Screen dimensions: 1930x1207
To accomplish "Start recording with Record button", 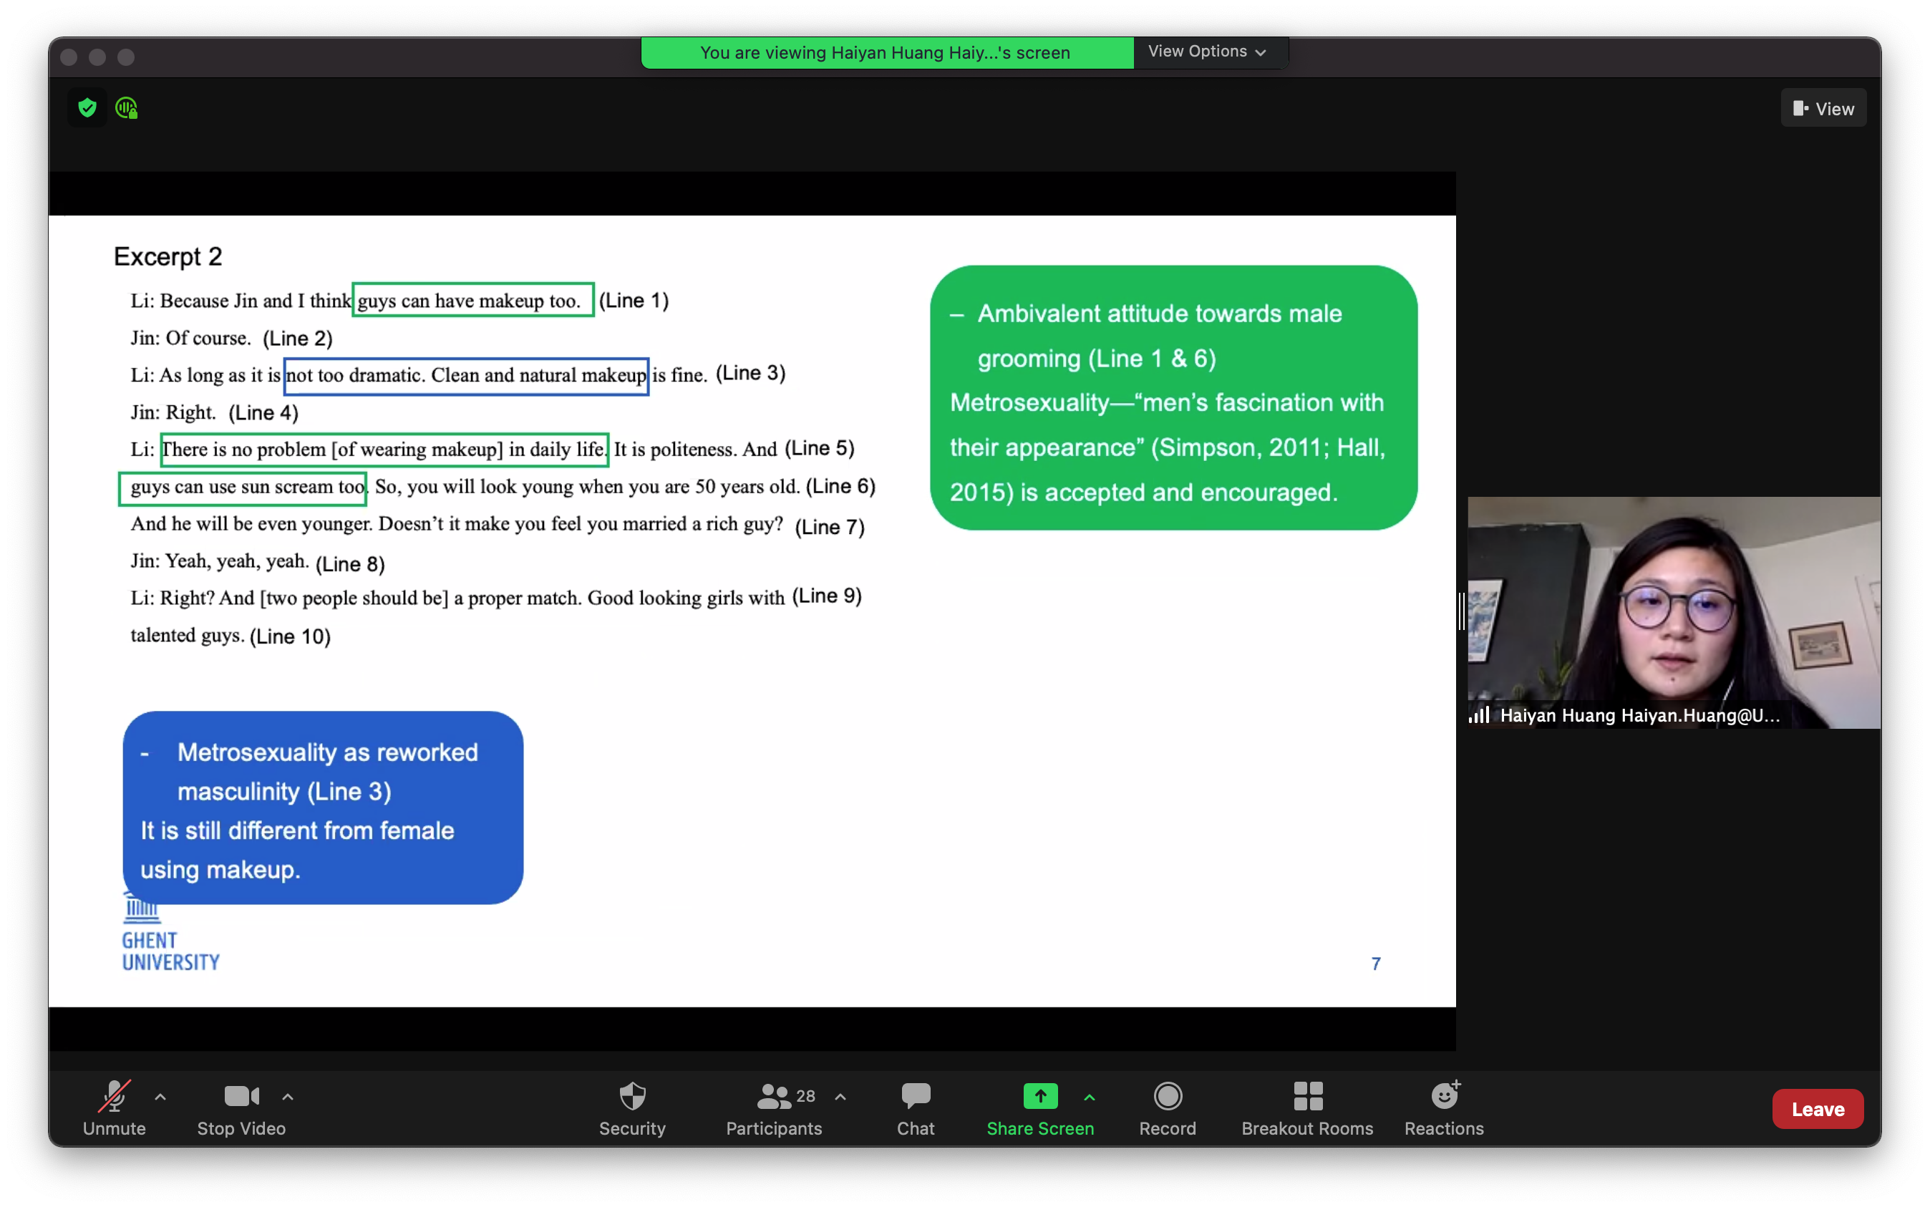I will [x=1167, y=1108].
